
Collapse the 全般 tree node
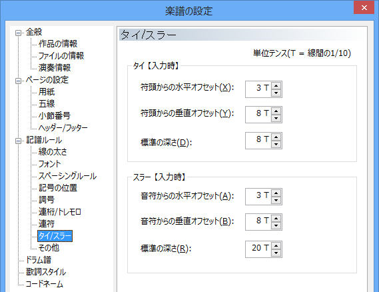tap(18, 33)
